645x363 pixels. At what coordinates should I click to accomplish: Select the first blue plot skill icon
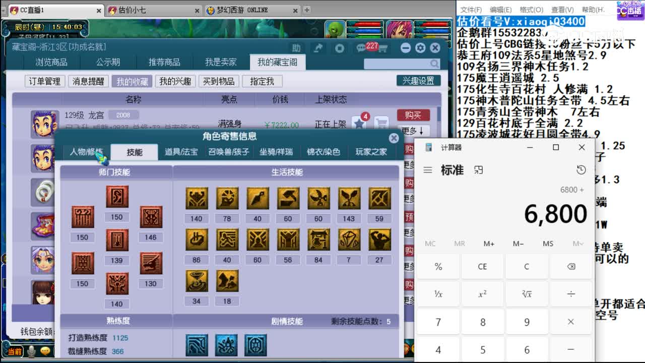point(197,345)
